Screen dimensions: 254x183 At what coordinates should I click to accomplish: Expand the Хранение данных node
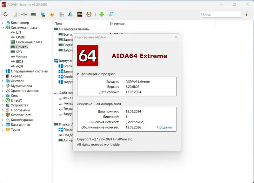[x=3, y=91]
